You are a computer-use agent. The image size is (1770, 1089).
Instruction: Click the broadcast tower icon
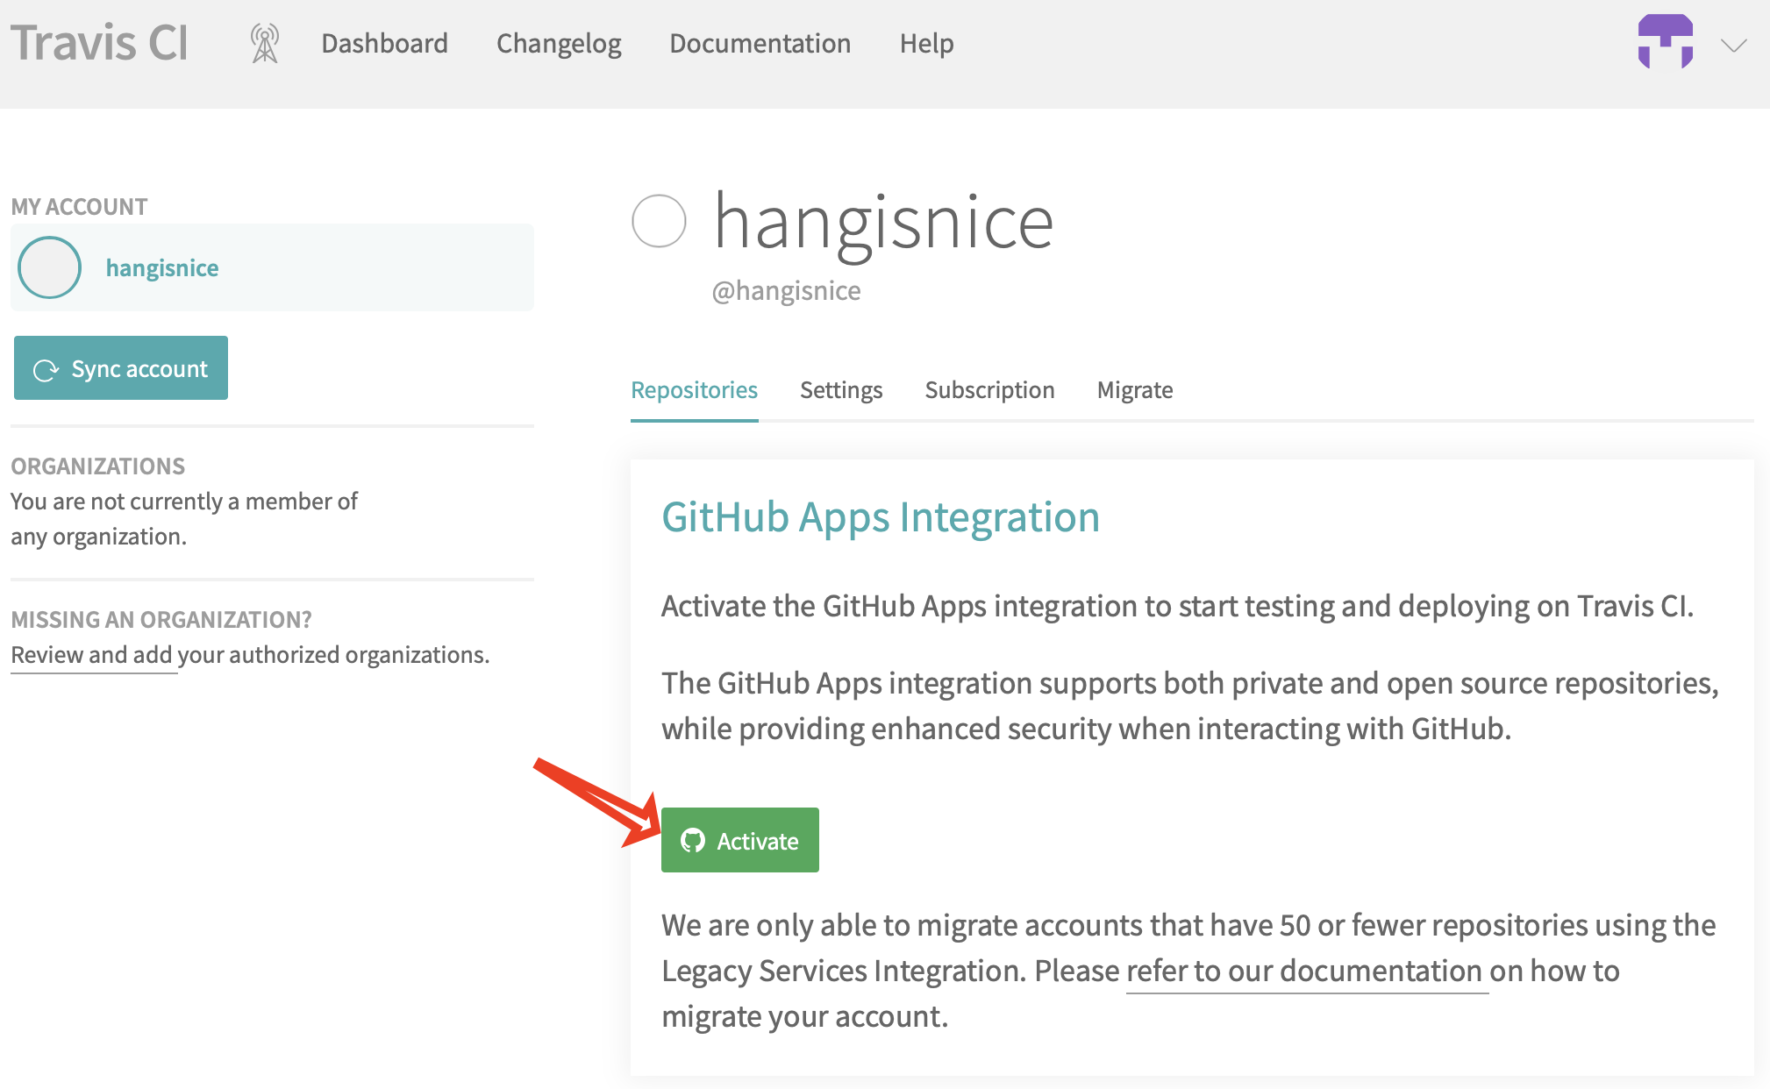pos(264,43)
